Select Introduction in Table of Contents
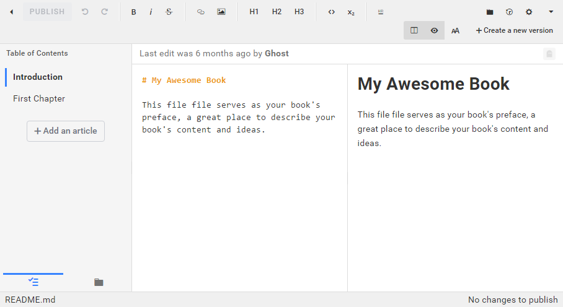Screen dimensions: 563x307 (38, 77)
